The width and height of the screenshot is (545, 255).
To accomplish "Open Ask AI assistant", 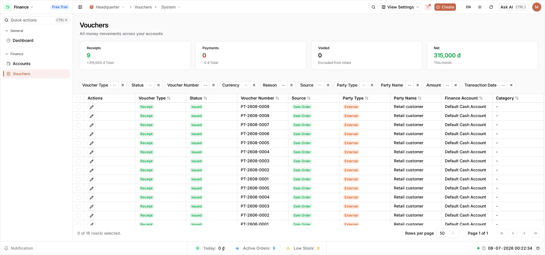I will click(x=514, y=7).
